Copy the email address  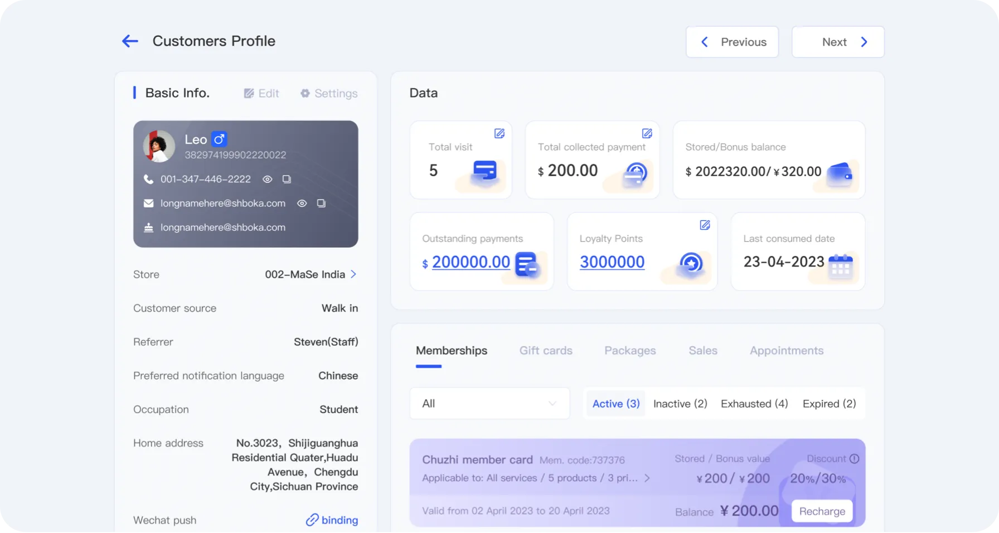(321, 203)
